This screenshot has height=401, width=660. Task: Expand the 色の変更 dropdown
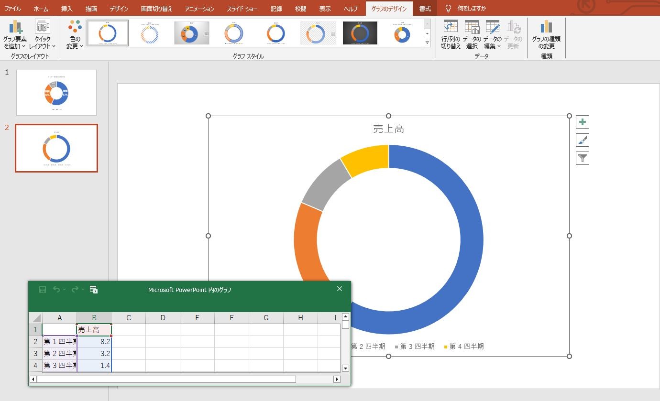75,34
